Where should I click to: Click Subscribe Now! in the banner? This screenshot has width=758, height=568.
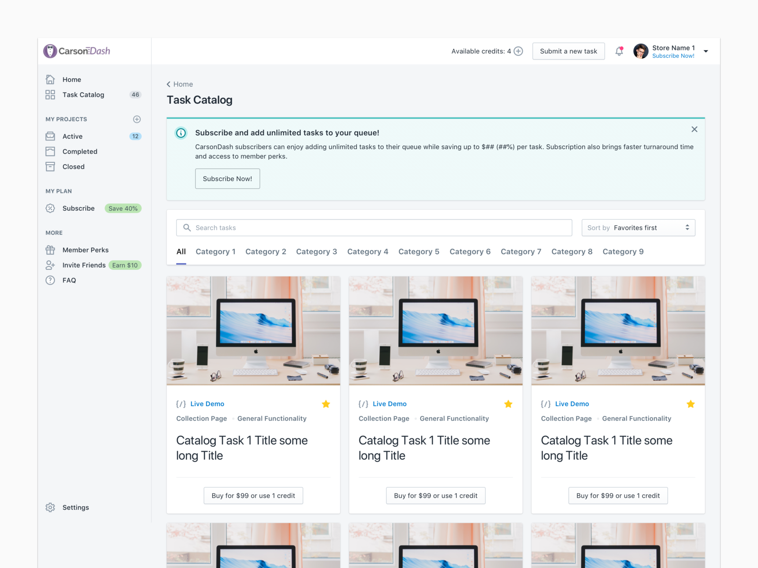(x=227, y=178)
